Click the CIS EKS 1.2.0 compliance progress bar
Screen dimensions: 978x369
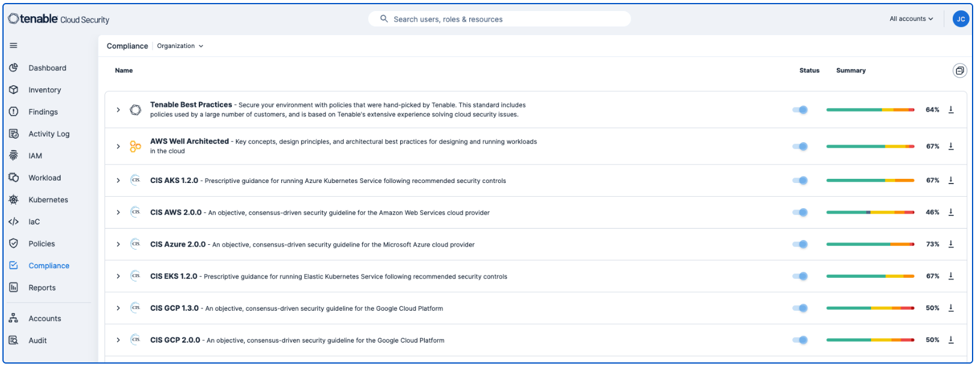(x=870, y=277)
